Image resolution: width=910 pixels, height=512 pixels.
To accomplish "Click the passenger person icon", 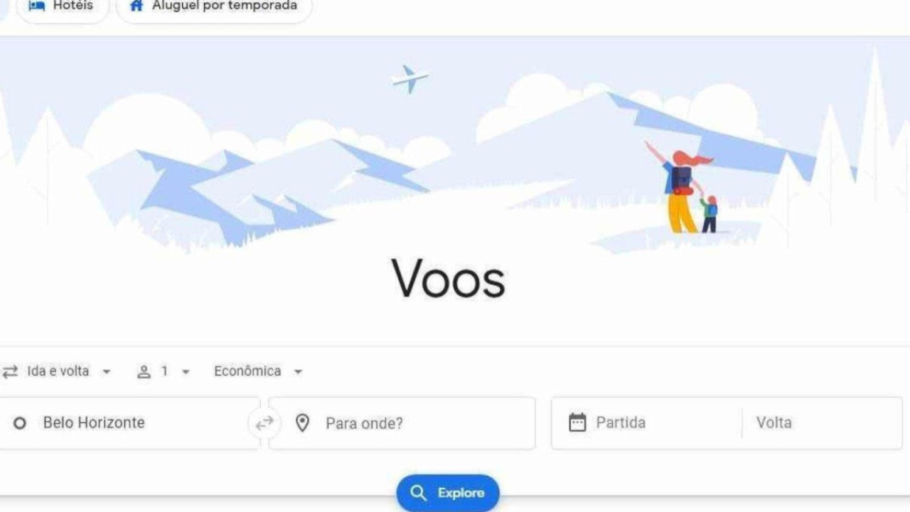I will click(x=144, y=371).
